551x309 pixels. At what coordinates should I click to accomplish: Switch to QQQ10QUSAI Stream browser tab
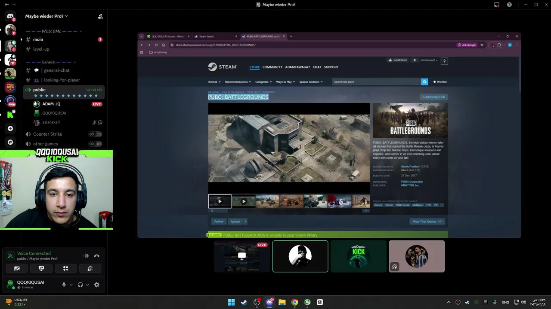point(168,36)
